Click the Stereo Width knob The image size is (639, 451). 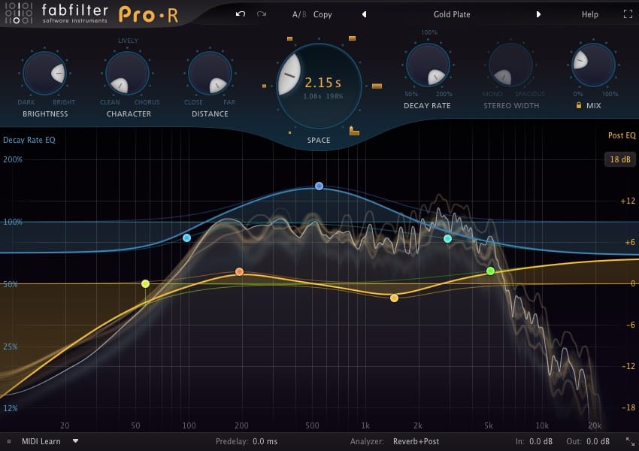pos(510,65)
